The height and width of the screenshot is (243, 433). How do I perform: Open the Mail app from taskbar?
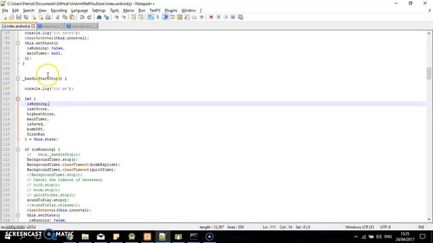point(101,237)
